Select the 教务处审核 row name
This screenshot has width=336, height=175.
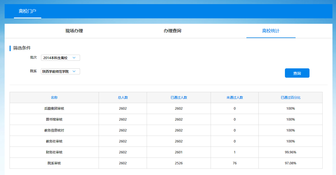coord(54,141)
